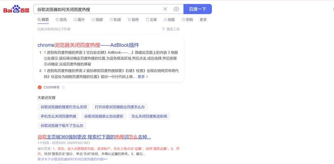Click the picture icon beside 图片
This screenshot has height=164, width=334.
tap(75, 20)
